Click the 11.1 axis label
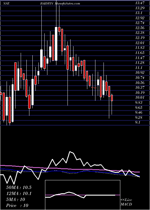 coord(139,67)
